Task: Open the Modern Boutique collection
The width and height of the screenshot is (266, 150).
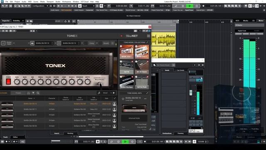Action: [x=126, y=82]
